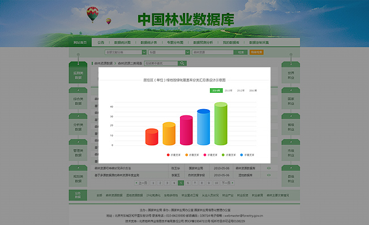Click the 在结果中查找 search-within-results field
The image size is (369, 225).
161,63
